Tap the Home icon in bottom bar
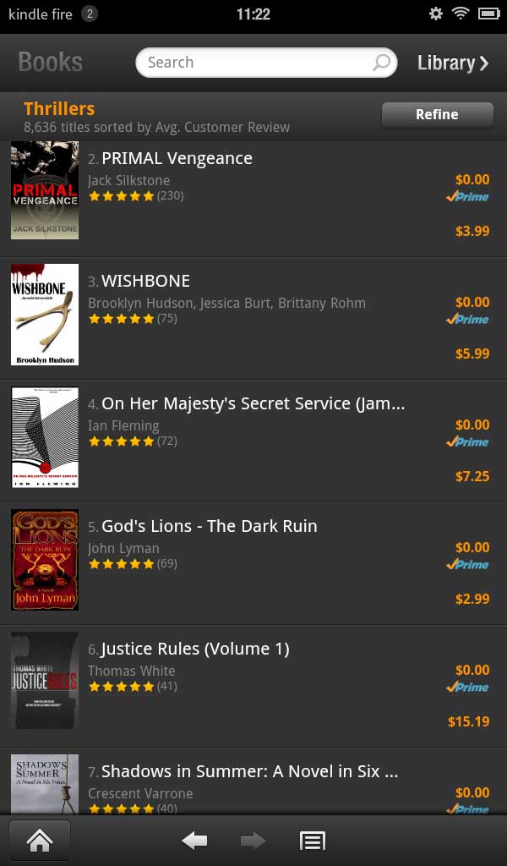 (x=40, y=841)
